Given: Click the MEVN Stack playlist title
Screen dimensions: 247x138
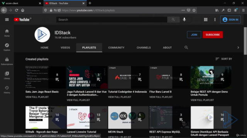Looking at the screenshot, I should [116, 132].
